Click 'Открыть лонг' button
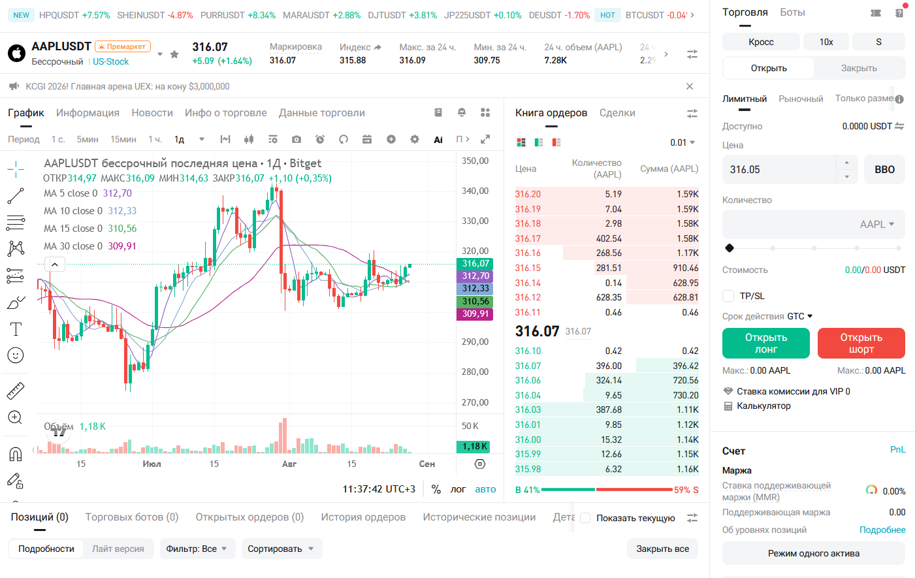The height and width of the screenshot is (578, 915). tap(766, 343)
